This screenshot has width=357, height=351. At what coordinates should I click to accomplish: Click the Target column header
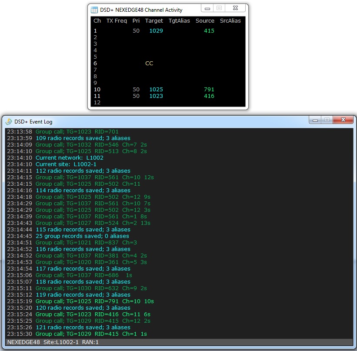(x=154, y=21)
